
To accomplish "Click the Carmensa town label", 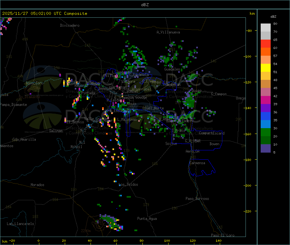I will (x=197, y=163).
